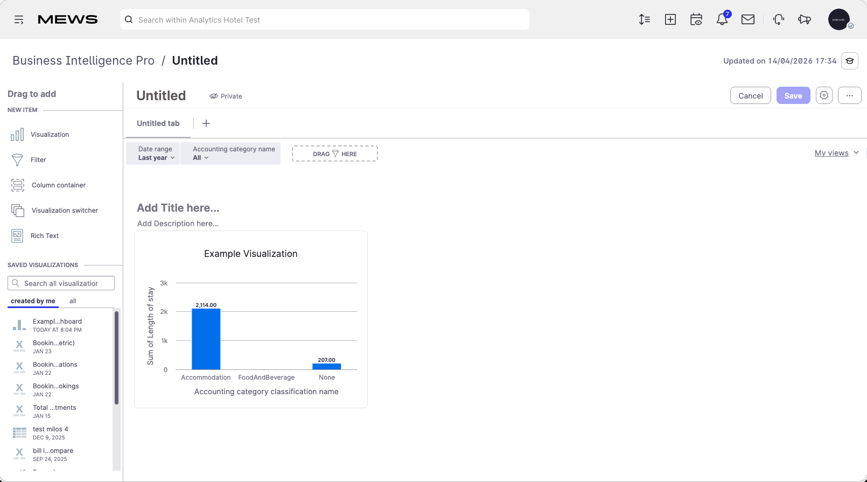Expand the Date range Last year dropdown

tap(153, 153)
